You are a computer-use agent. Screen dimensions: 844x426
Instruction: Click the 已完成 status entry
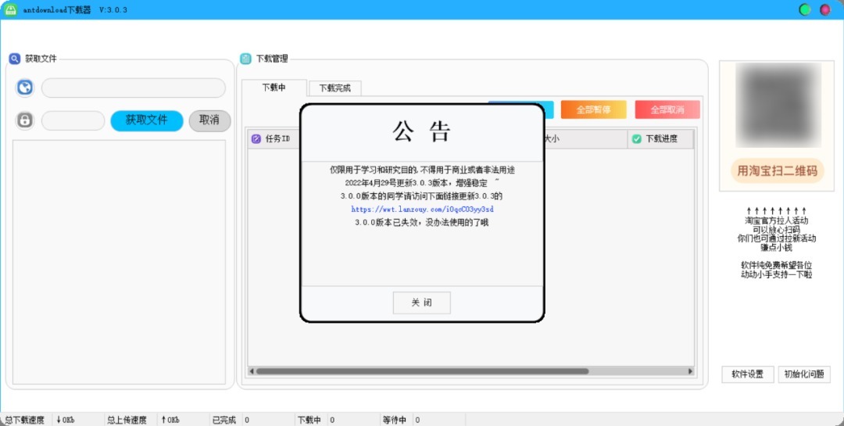tap(224, 420)
